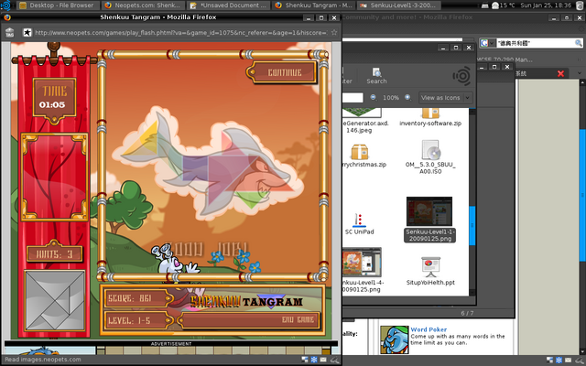Image resolution: width=586 pixels, height=366 pixels.
Task: Click the SCORE: 861 display
Action: pos(136,298)
